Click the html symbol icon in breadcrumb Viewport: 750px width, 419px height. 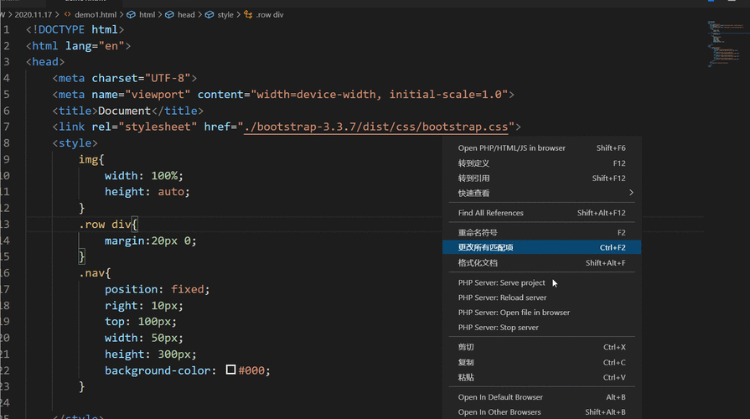131,15
